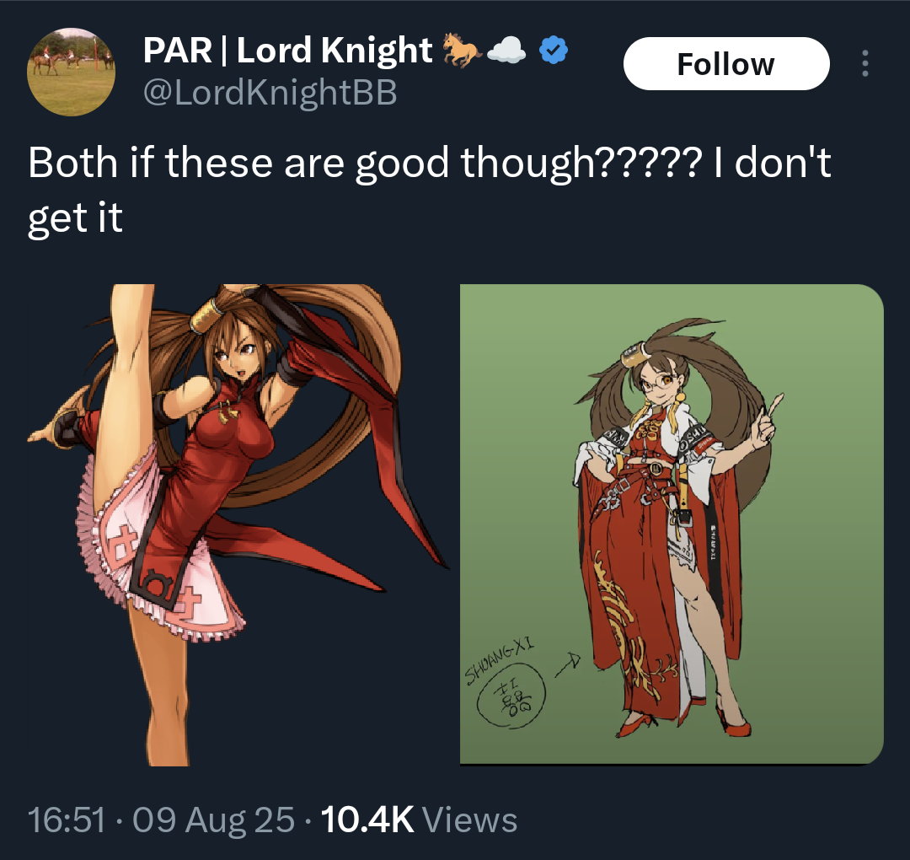Visit the @LordKnightBB handle link
Viewport: 910px width, 860px height.
point(270,93)
